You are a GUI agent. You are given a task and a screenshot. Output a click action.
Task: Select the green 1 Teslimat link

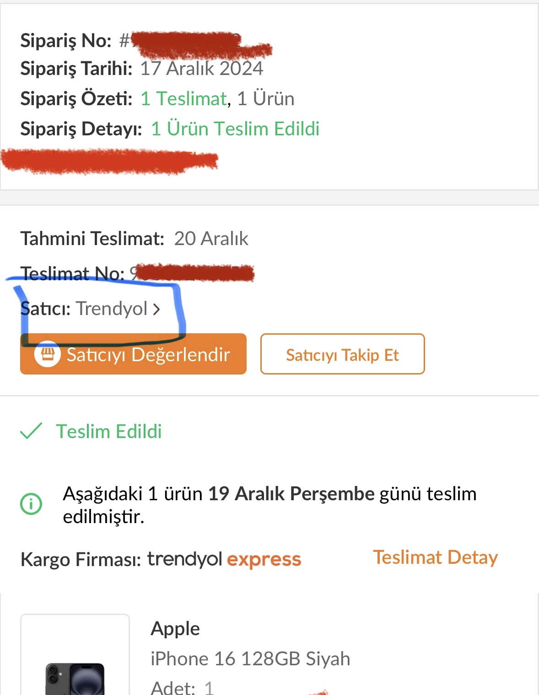coord(183,99)
